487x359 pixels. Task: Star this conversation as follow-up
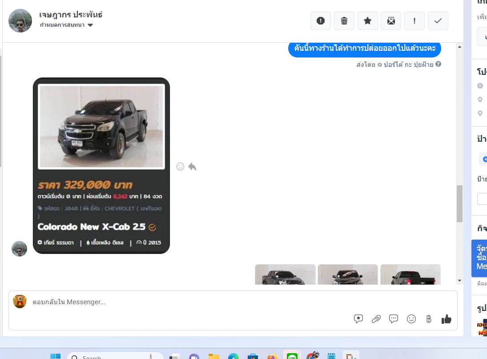(367, 21)
